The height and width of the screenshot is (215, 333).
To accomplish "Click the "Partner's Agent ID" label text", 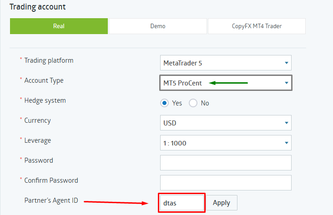I will click(51, 200).
